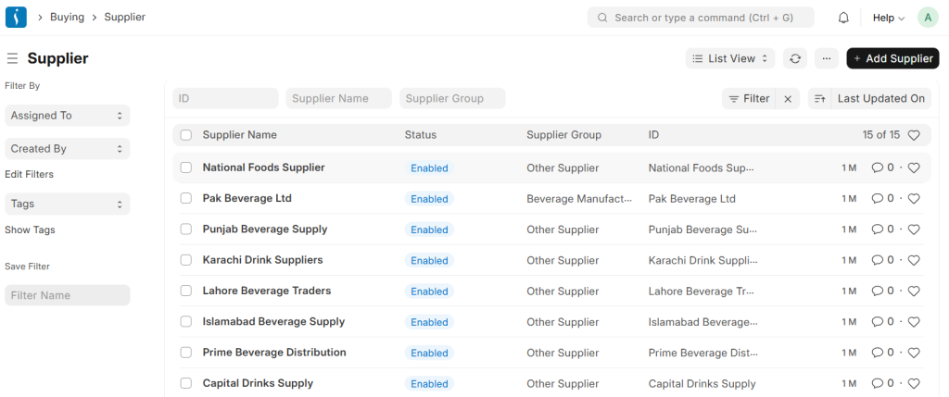
Task: Like Pak Beverage Ltd heart icon
Action: (x=914, y=199)
